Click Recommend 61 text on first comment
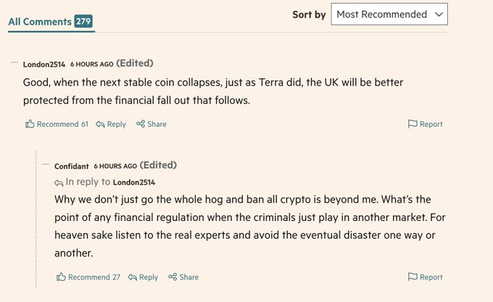The height and width of the screenshot is (302, 493). click(62, 124)
